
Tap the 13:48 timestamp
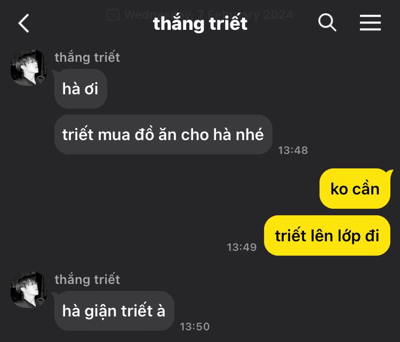293,150
